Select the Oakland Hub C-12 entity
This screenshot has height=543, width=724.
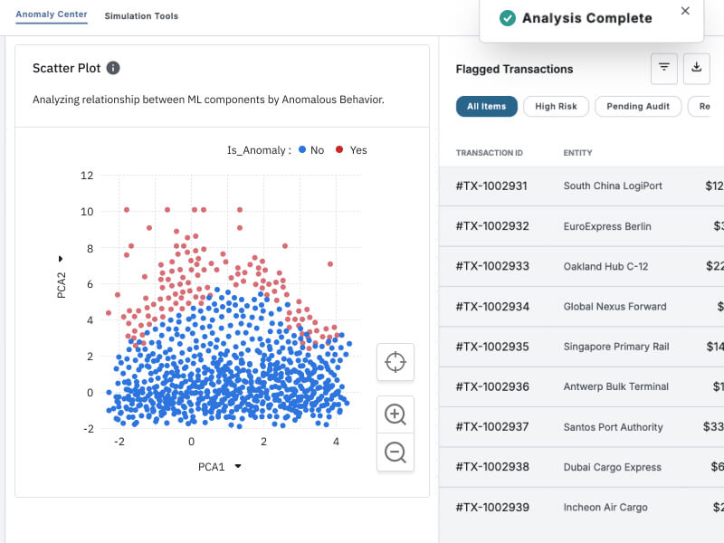click(605, 266)
